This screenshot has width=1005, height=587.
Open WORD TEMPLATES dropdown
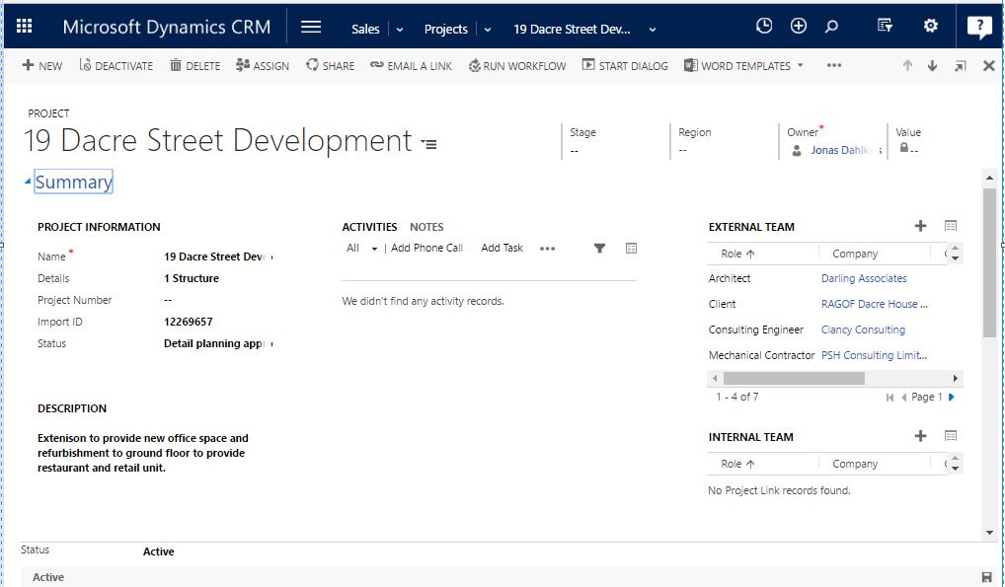point(743,65)
